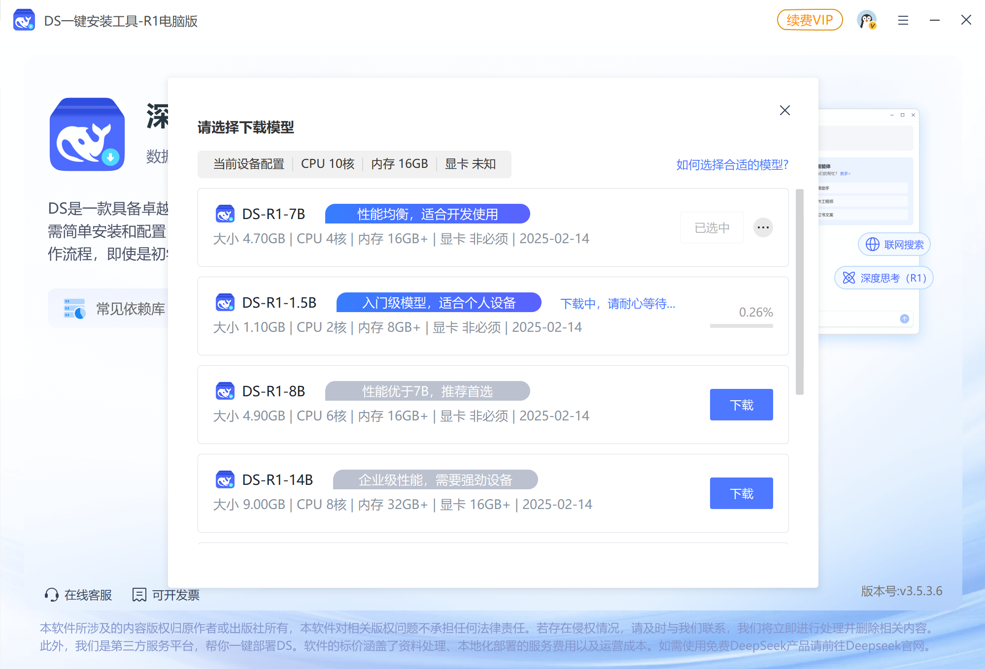
Task: Click the 显卡 未知 device config text
Action: 470,164
